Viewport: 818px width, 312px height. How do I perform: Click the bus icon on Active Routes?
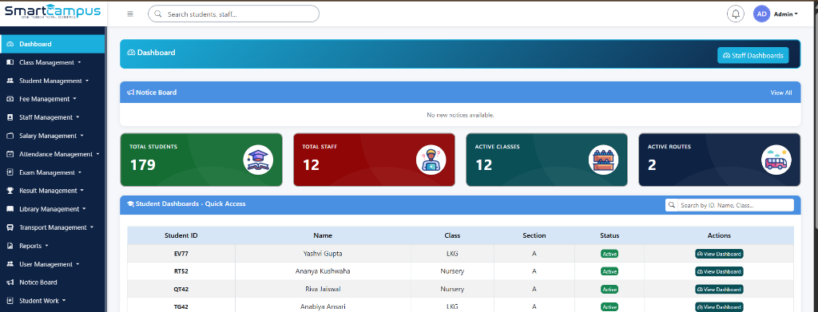pyautogui.click(x=776, y=160)
